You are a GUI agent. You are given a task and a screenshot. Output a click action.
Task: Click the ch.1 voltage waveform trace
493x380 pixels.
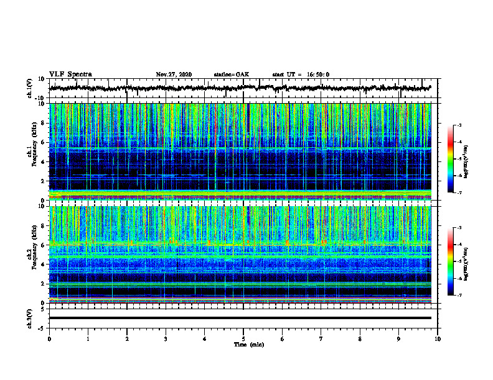click(240, 88)
